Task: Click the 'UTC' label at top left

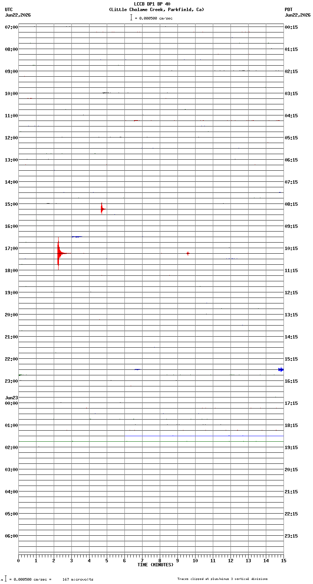Action: [x=9, y=10]
